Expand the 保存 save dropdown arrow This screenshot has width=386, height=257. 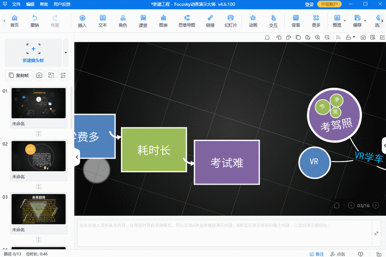[x=365, y=21]
